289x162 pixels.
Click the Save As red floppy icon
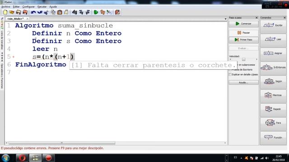point(25,12)
